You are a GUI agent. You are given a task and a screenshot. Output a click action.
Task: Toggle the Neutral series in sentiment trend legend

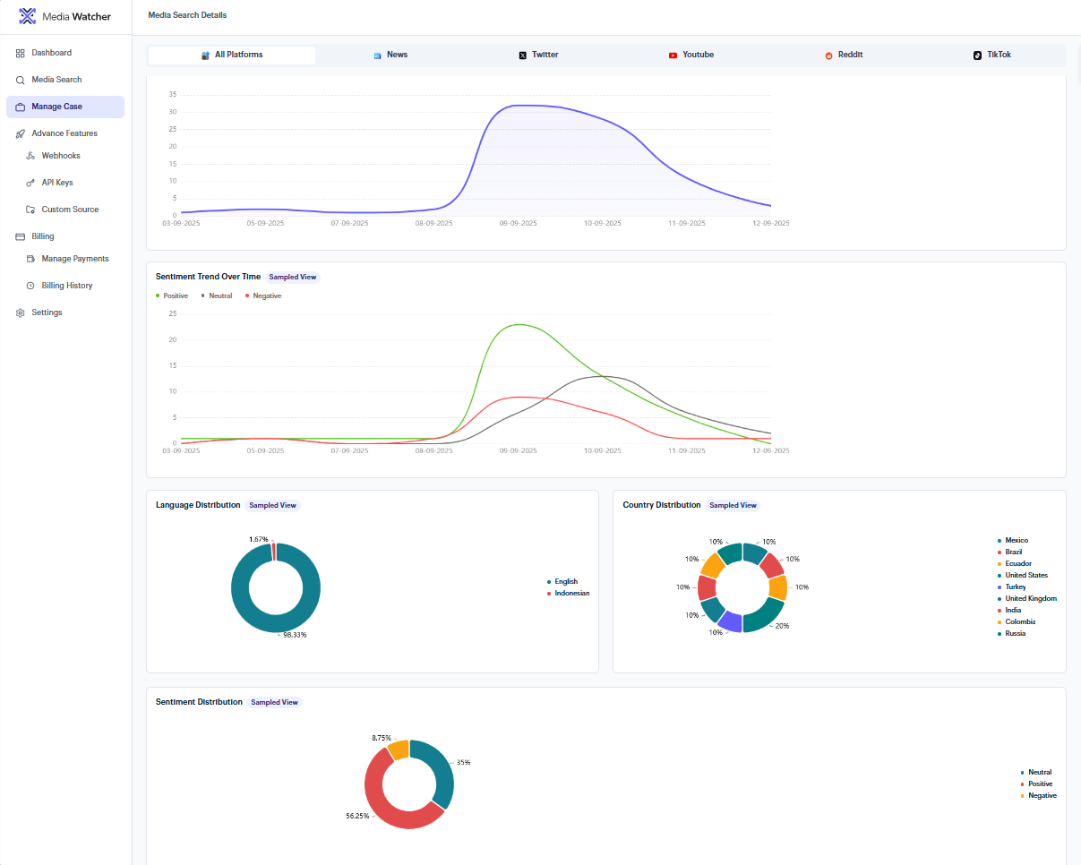pyautogui.click(x=217, y=295)
